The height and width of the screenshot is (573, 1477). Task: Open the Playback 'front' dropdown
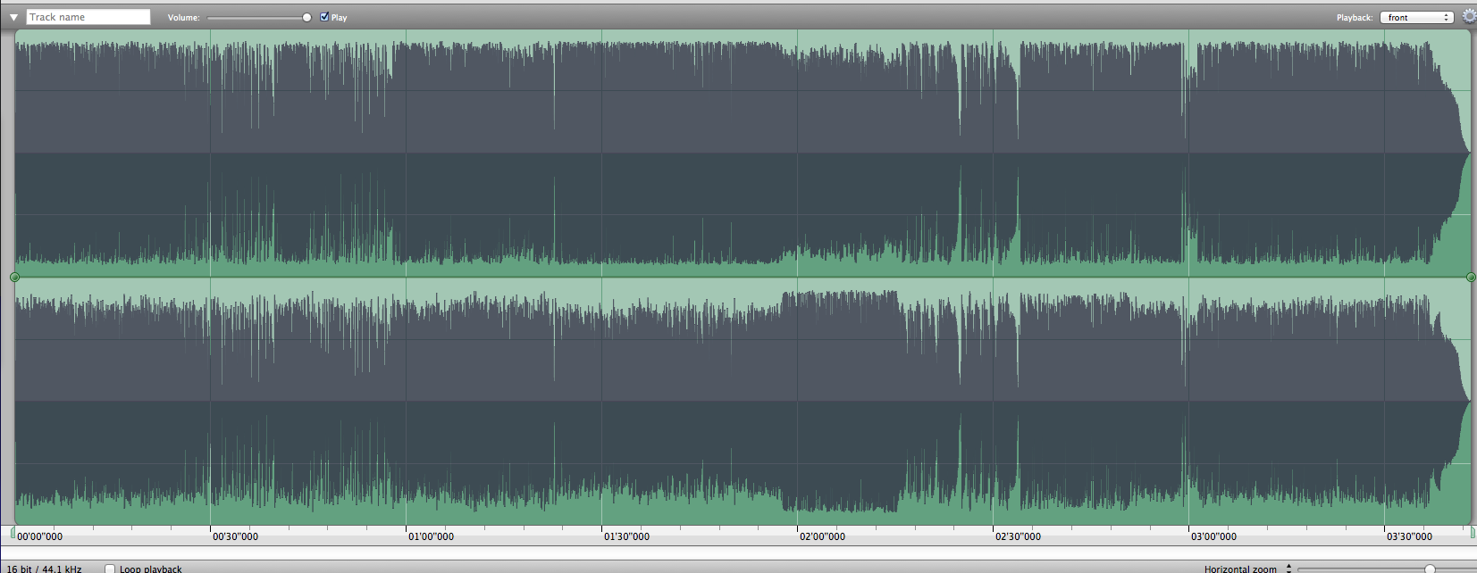(x=1417, y=17)
